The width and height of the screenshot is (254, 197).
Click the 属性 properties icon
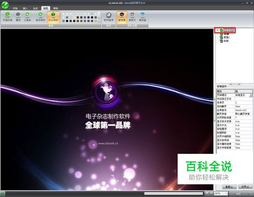click(x=18, y=17)
